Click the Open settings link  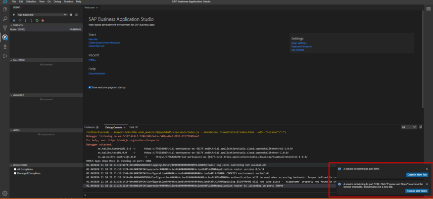(x=299, y=43)
